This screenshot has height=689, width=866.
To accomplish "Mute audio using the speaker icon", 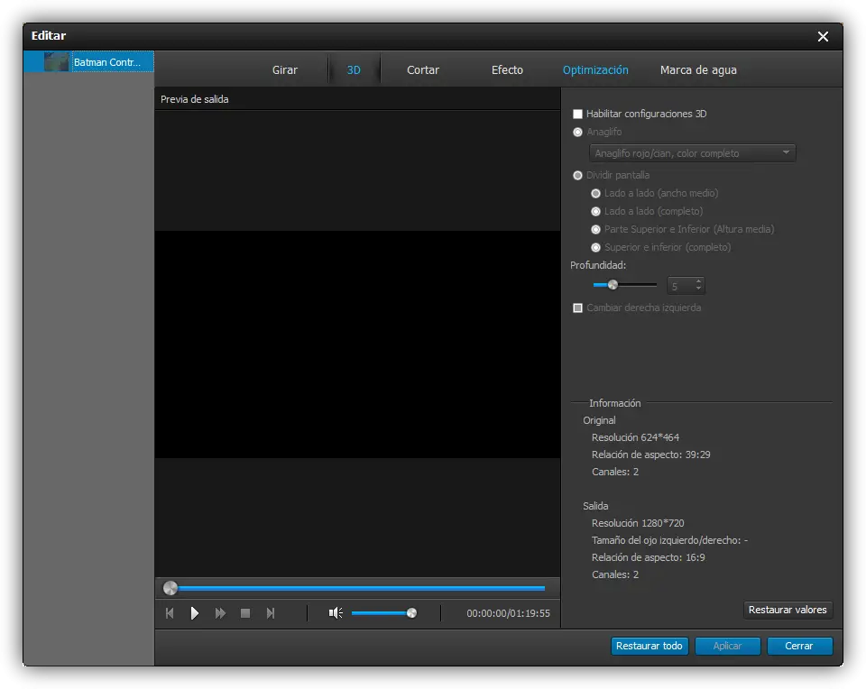I will tap(335, 613).
